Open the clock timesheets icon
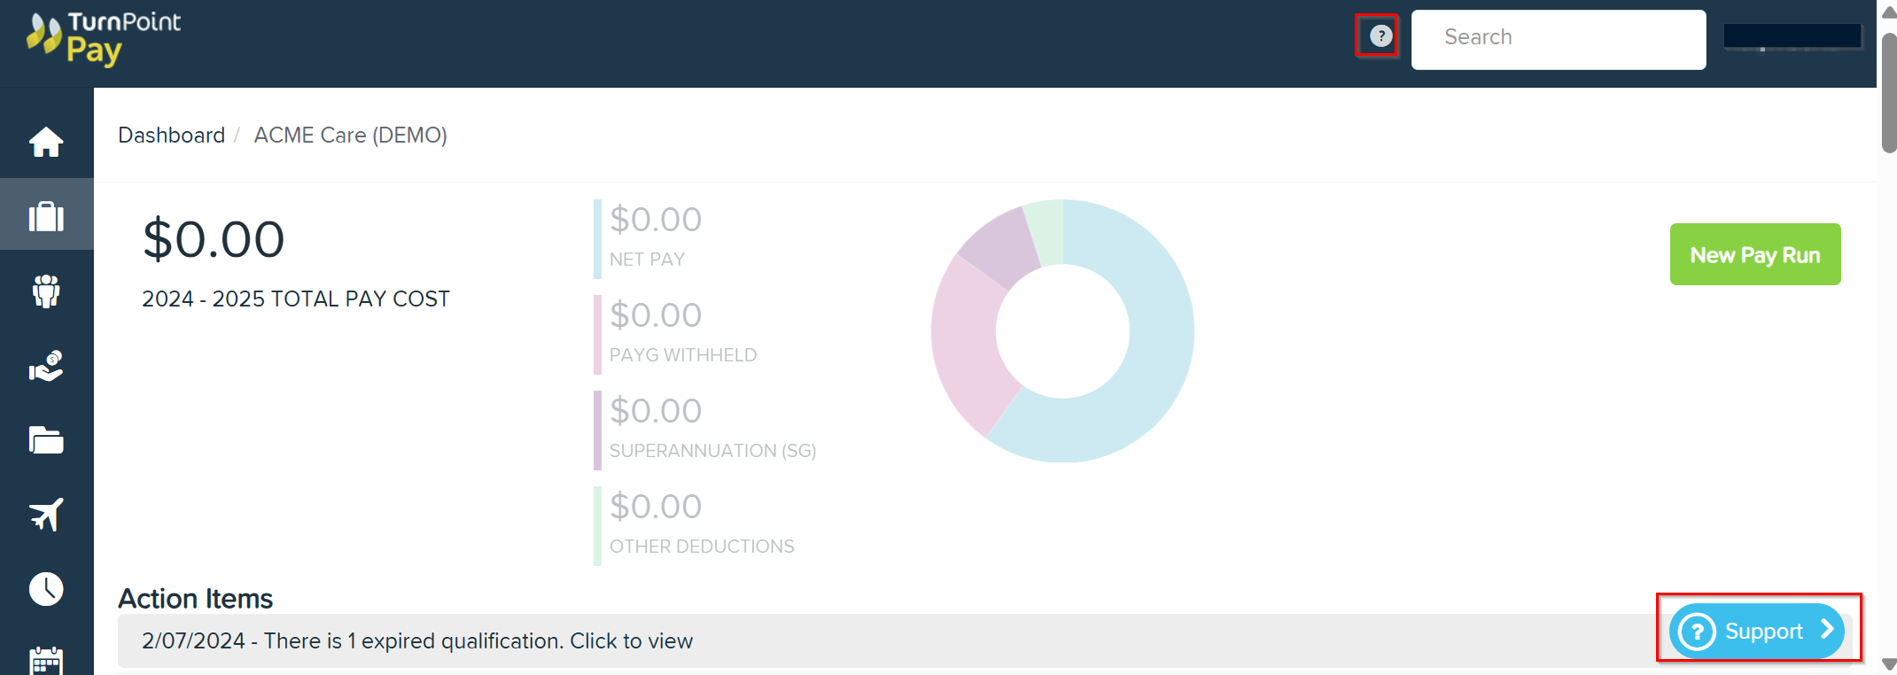Image resolution: width=1897 pixels, height=675 pixels. [45, 587]
